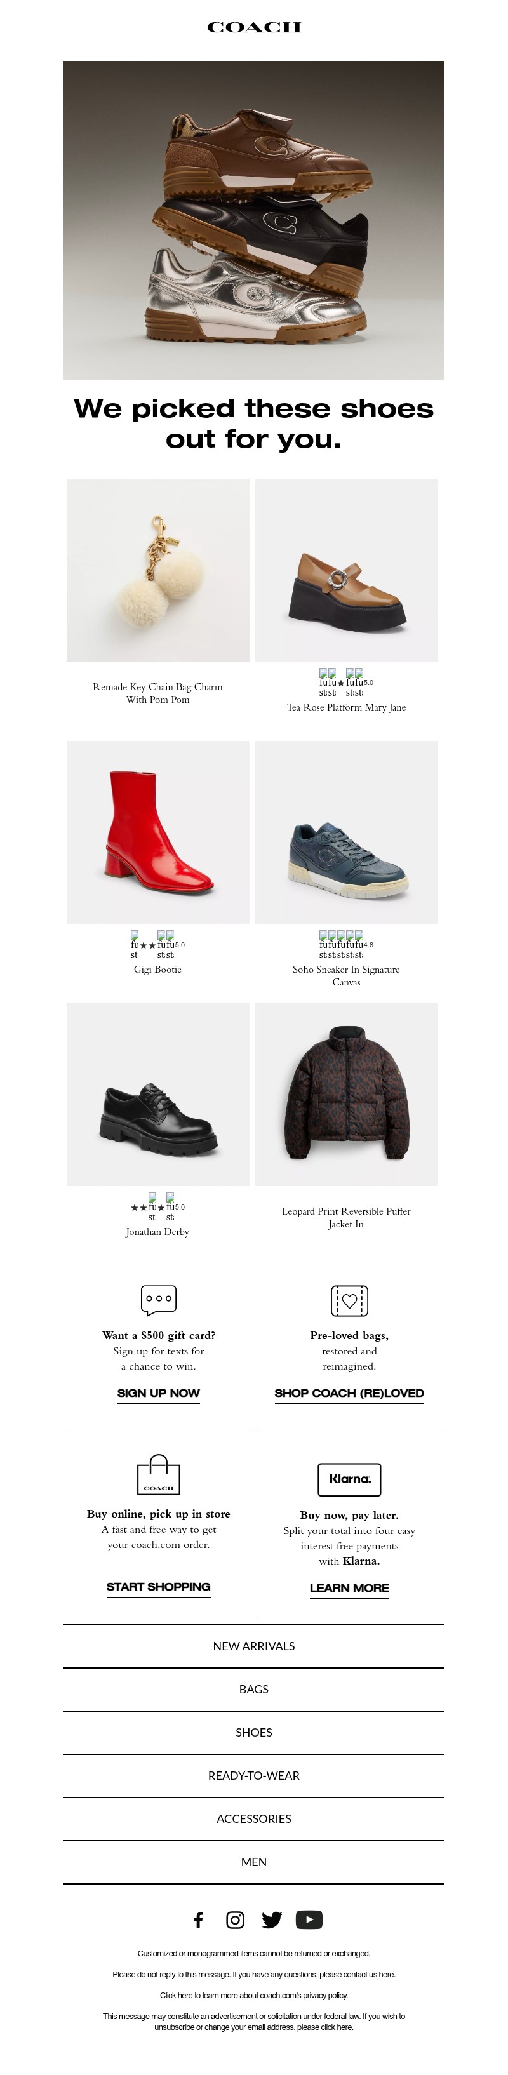Image resolution: width=508 pixels, height=2075 pixels.
Task: Click the Klarna logo badge
Action: click(x=349, y=1479)
